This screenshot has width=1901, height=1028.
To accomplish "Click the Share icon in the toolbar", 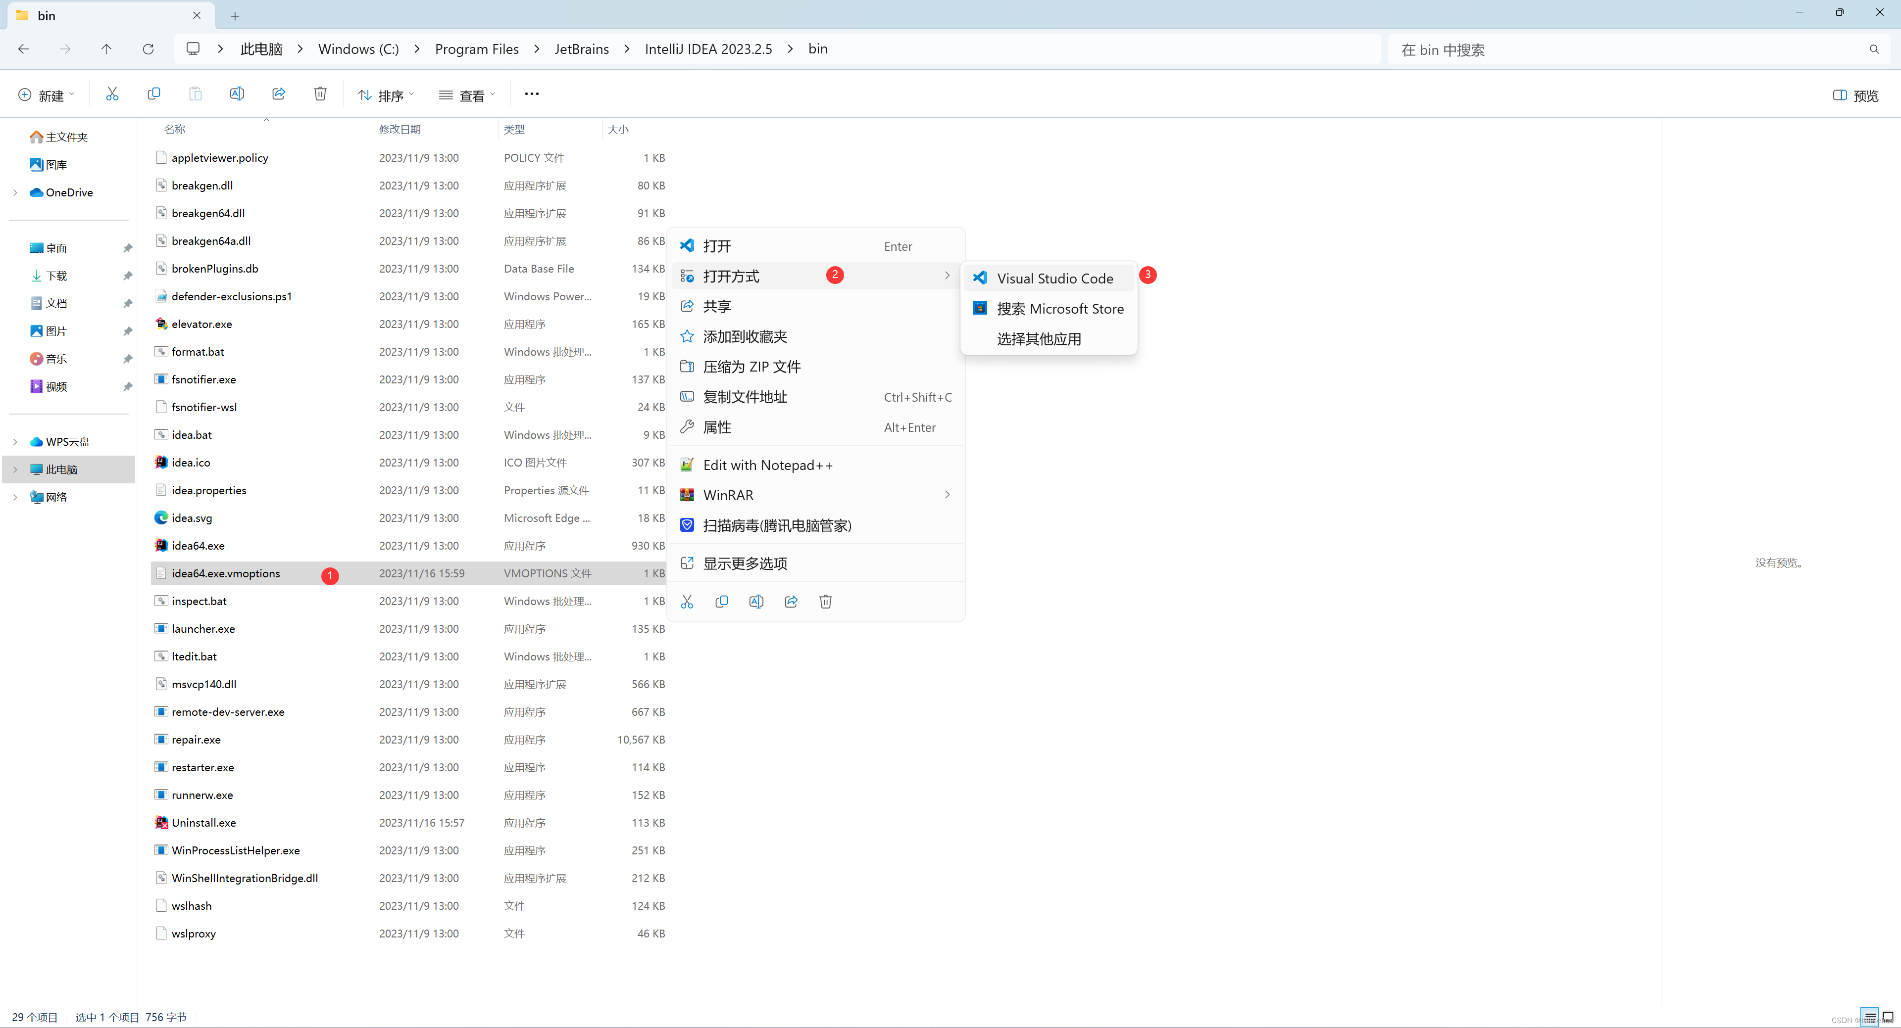I will pos(278,93).
